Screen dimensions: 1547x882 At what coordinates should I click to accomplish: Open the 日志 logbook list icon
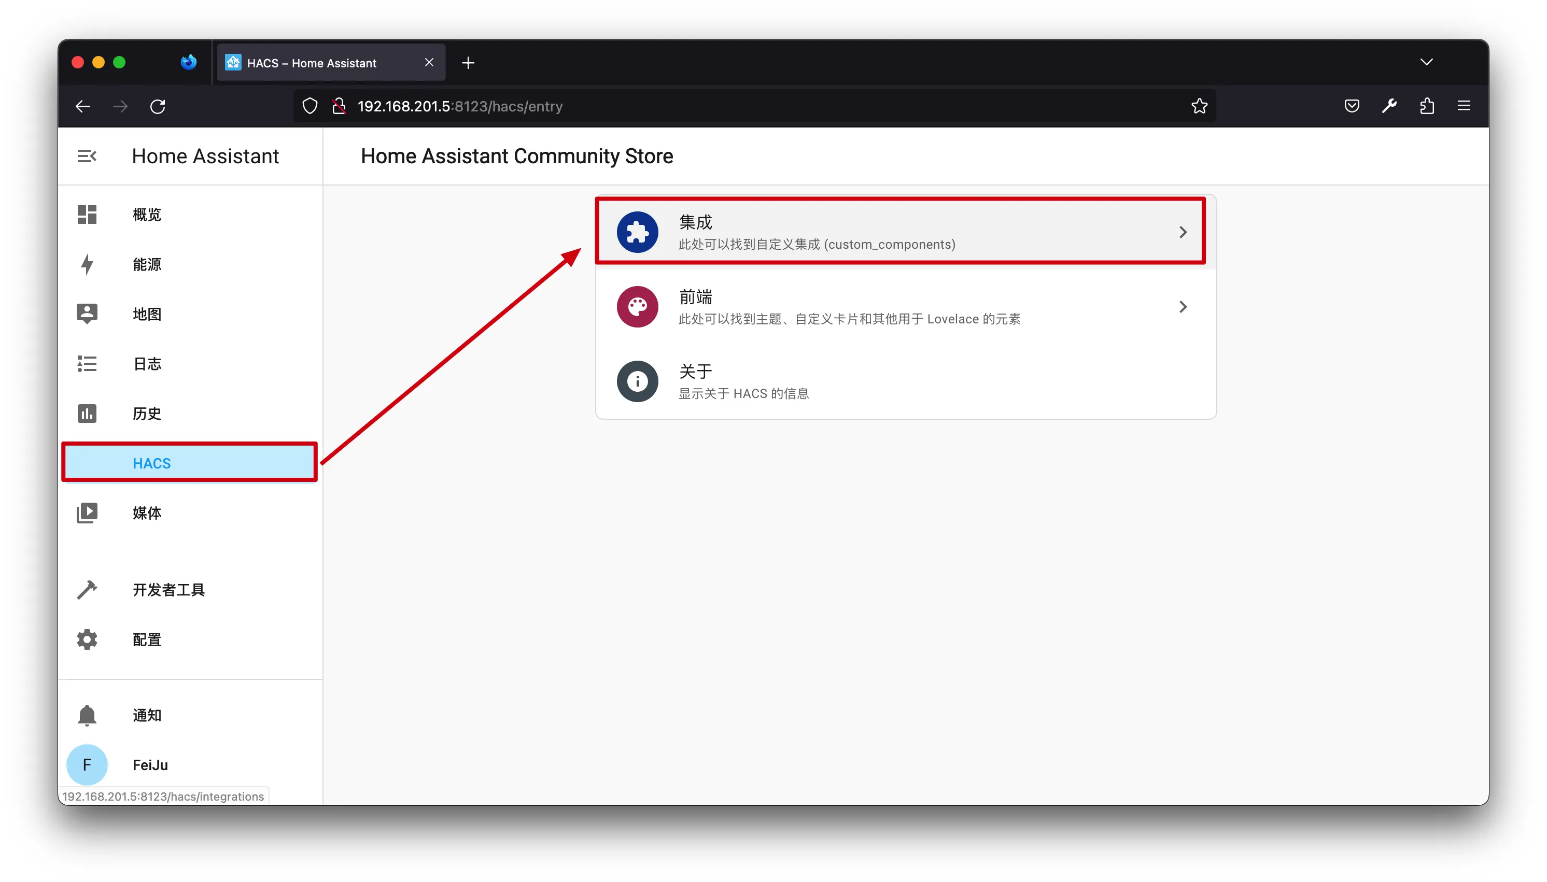(x=87, y=363)
